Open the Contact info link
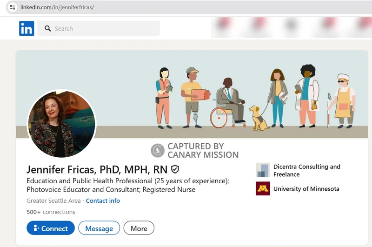The image size is (372, 247). [x=103, y=200]
